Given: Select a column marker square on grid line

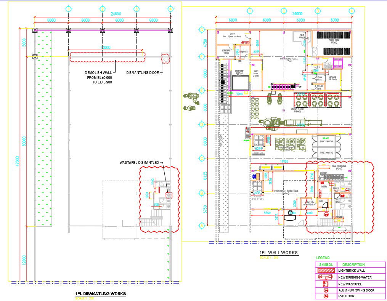Looking at the screenshot, I should (67, 30).
